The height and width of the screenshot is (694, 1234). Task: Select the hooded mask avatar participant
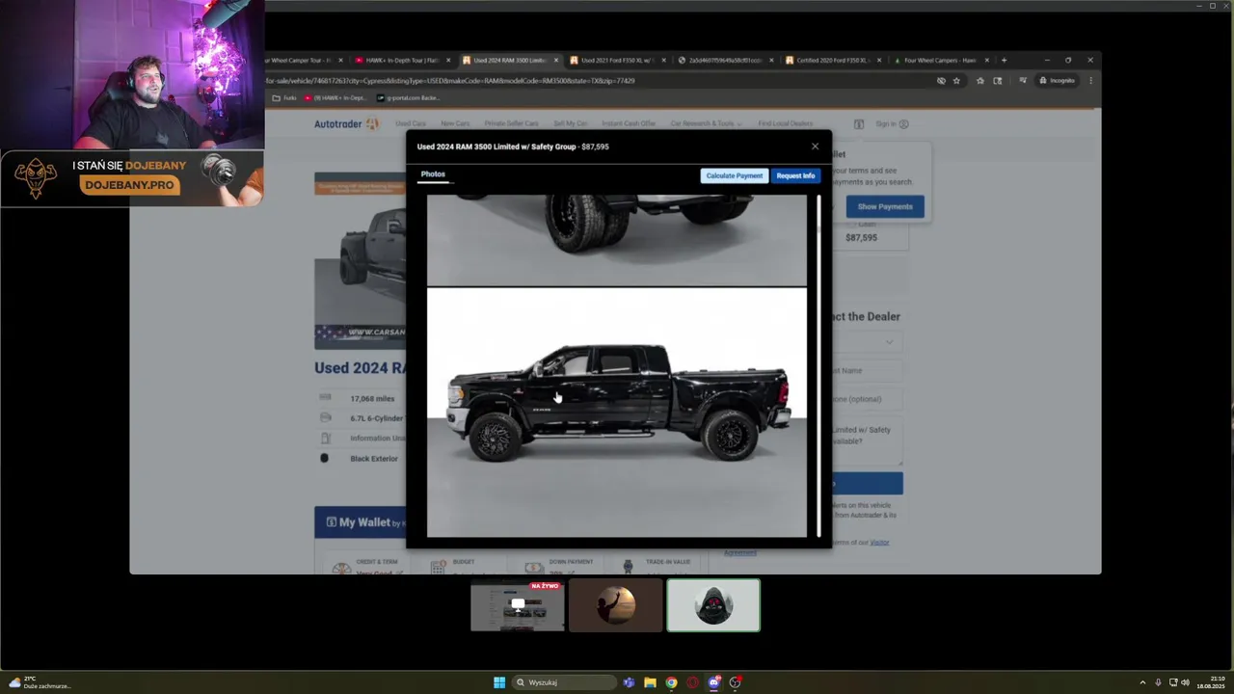[x=713, y=605]
